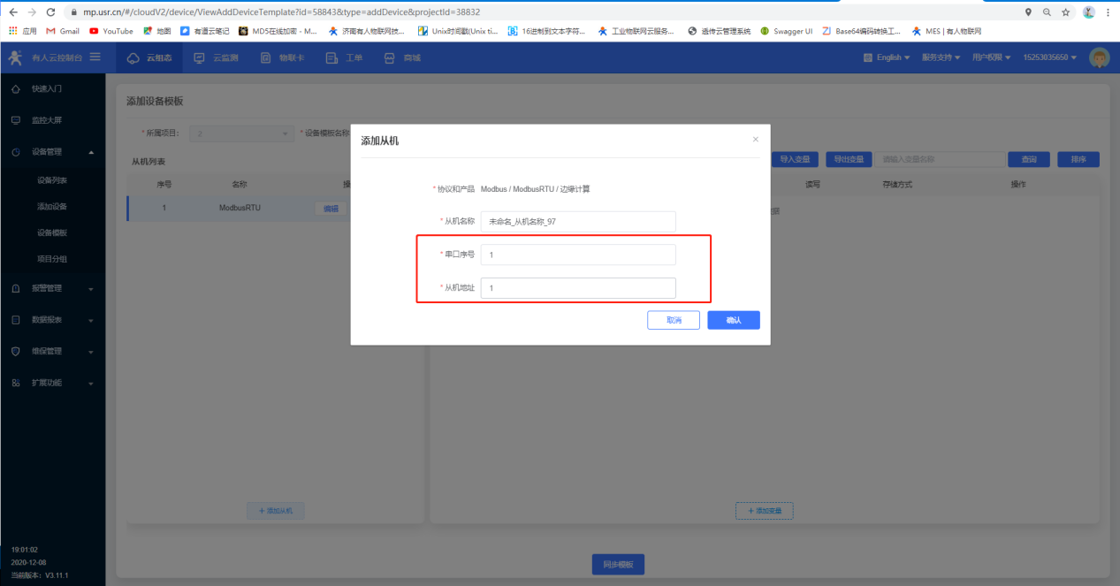
Task: Collapse the 设备管理 sidebar section
Action: pos(91,152)
